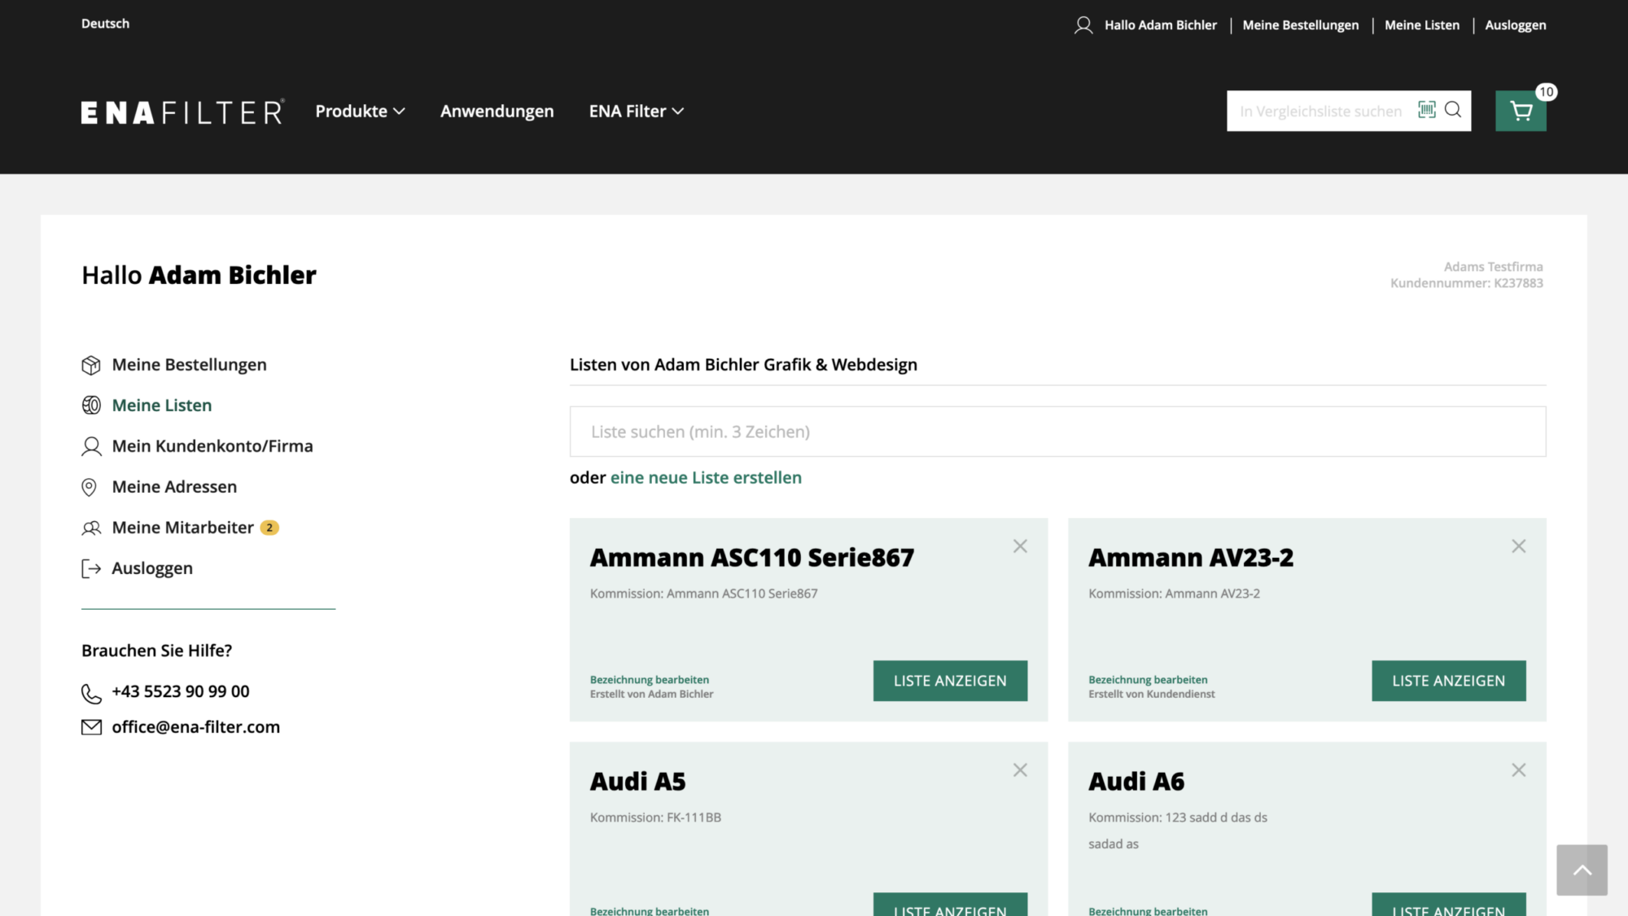The image size is (1628, 916).
Task: Click the magnifier to search Vergleichsliste
Action: tap(1453, 110)
